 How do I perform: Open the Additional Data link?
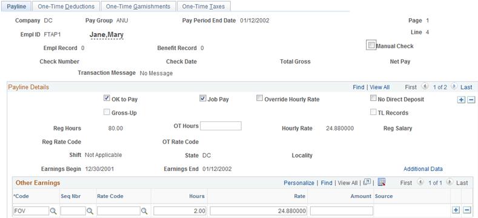[423, 168]
